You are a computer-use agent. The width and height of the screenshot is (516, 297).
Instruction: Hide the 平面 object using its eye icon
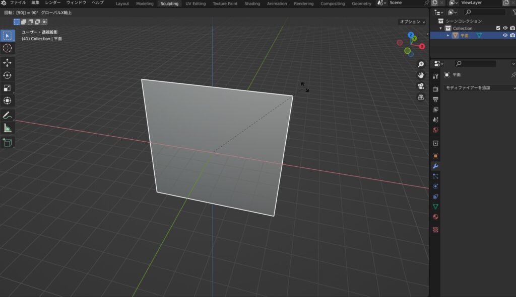click(x=505, y=35)
